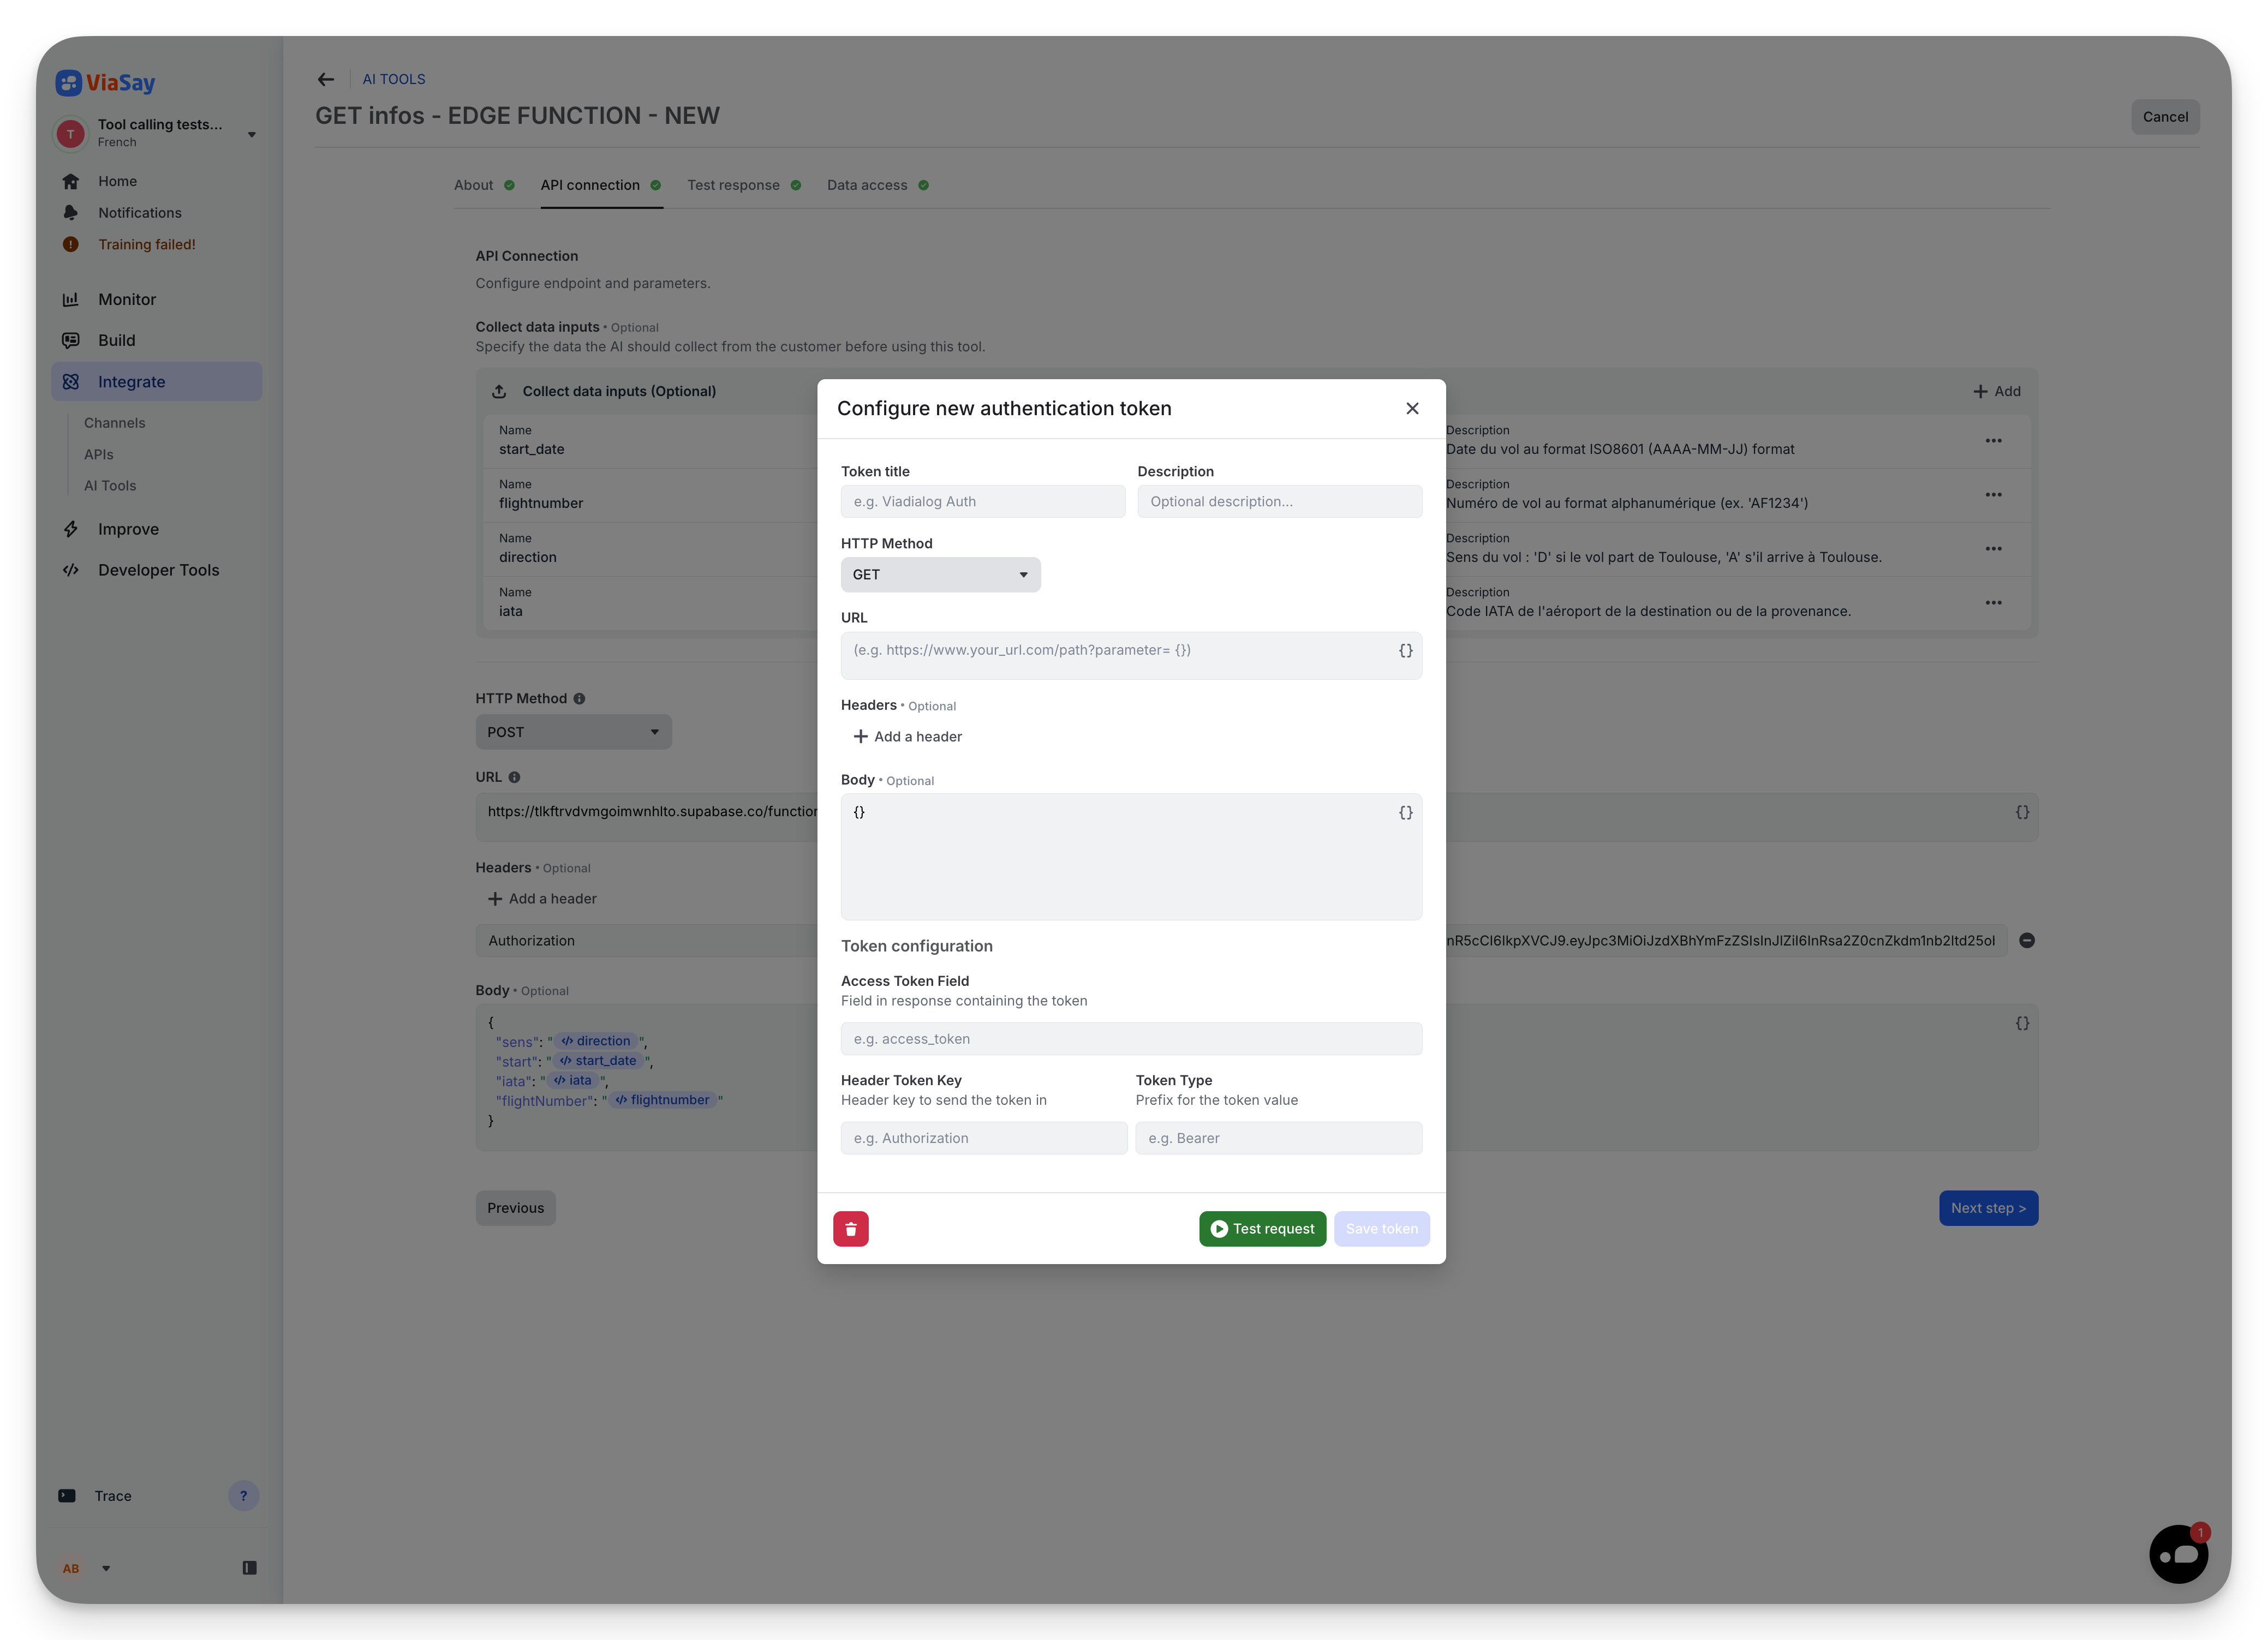Open the HTTP Method dropdown showing GET

point(940,574)
